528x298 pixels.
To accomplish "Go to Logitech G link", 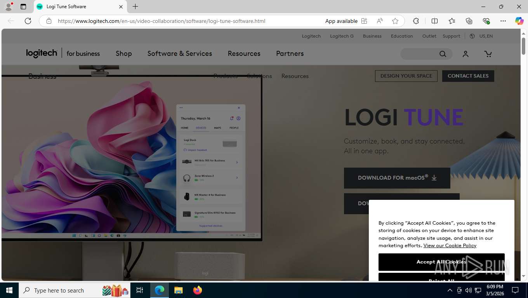I will tap(342, 36).
